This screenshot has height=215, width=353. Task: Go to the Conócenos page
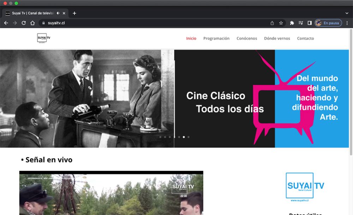click(x=247, y=39)
